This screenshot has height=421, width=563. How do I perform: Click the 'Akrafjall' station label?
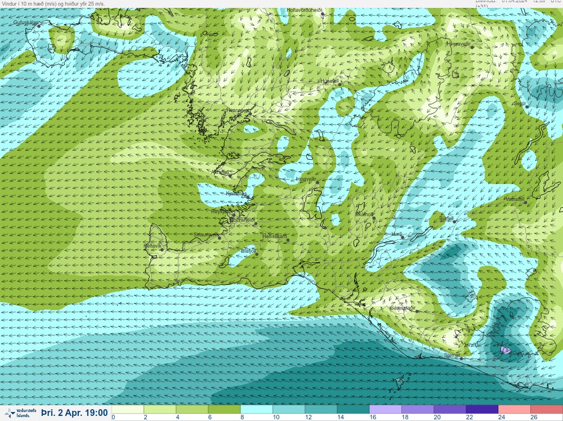(x=220, y=172)
